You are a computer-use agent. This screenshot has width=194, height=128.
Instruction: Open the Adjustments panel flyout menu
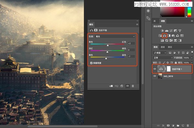[x=192, y=21]
